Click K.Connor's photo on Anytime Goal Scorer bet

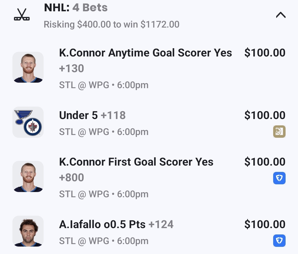(x=28, y=67)
